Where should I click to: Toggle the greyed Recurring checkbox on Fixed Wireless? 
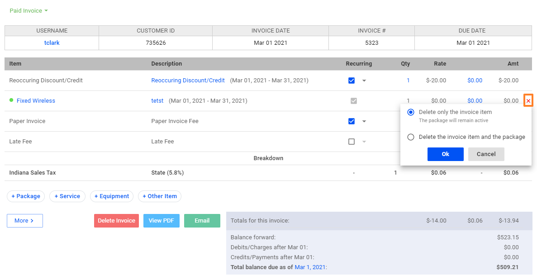click(x=354, y=100)
